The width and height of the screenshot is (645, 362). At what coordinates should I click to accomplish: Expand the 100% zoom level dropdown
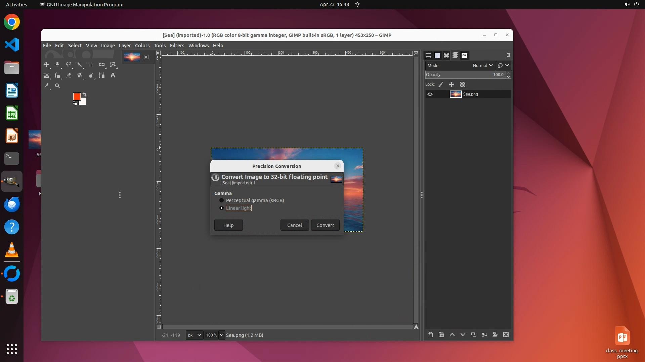[x=221, y=335]
